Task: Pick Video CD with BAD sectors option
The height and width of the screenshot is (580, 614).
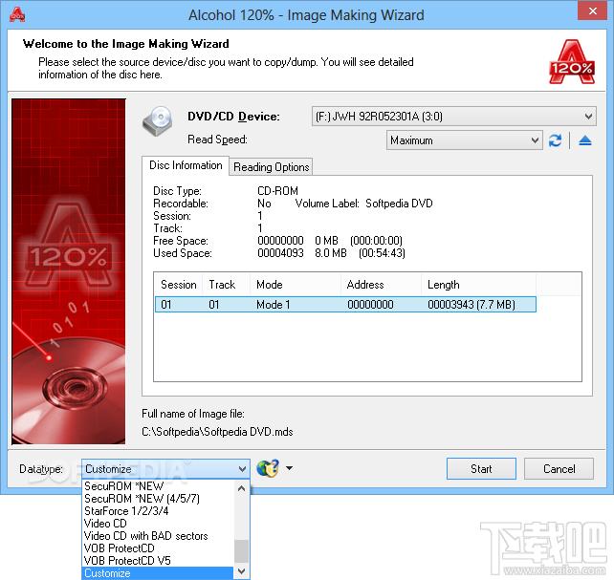Action: pyautogui.click(x=158, y=536)
